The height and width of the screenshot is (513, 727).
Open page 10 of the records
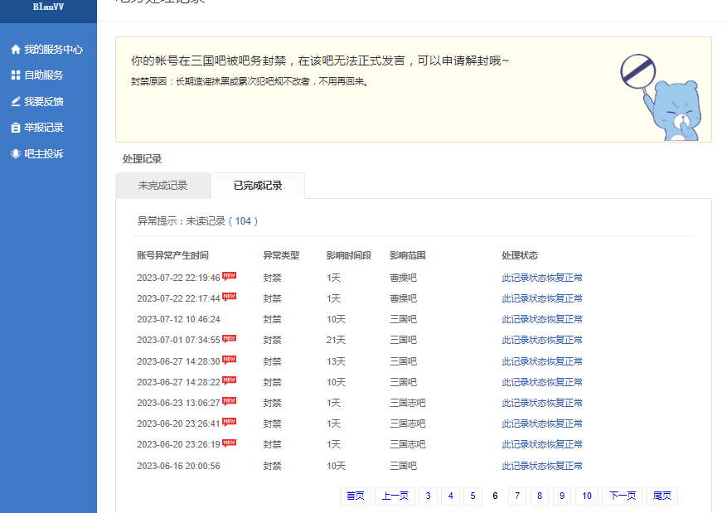[586, 496]
